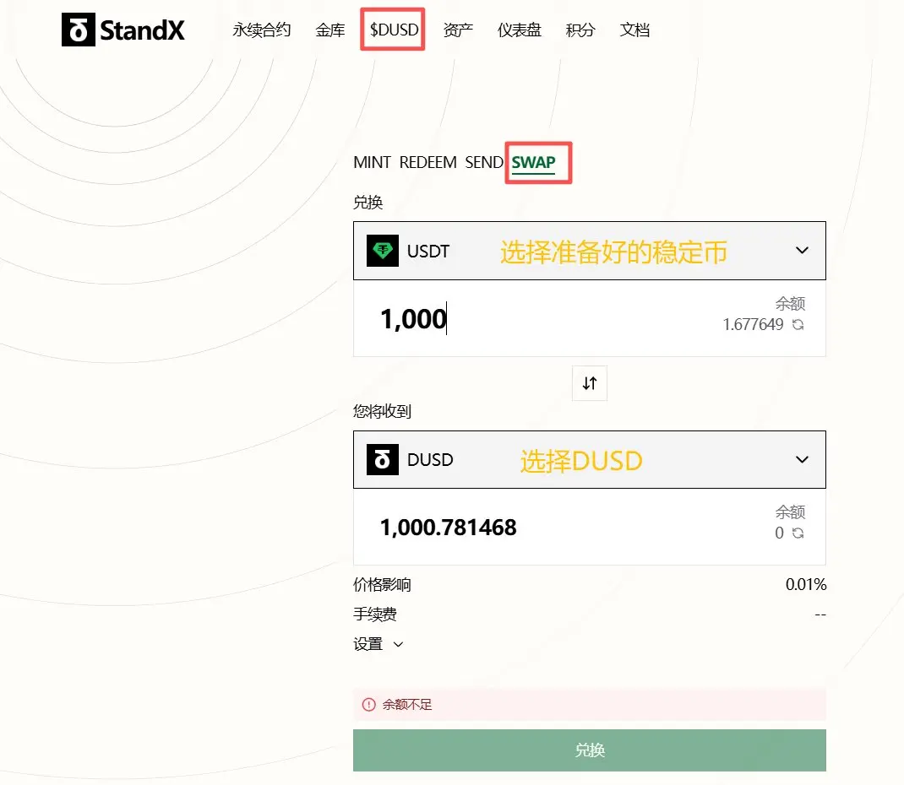This screenshot has height=785, width=904.
Task: Expand the 设置 settings section
Action: point(378,644)
